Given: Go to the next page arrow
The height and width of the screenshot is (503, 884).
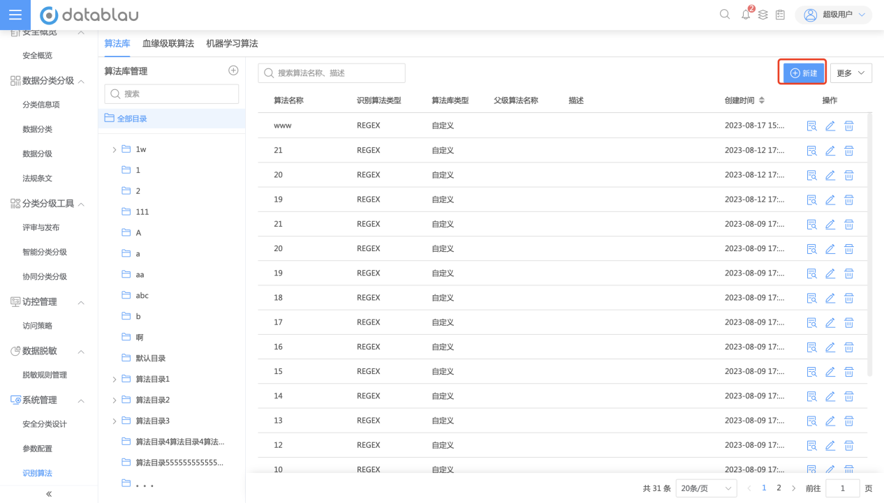Looking at the screenshot, I should tap(794, 488).
